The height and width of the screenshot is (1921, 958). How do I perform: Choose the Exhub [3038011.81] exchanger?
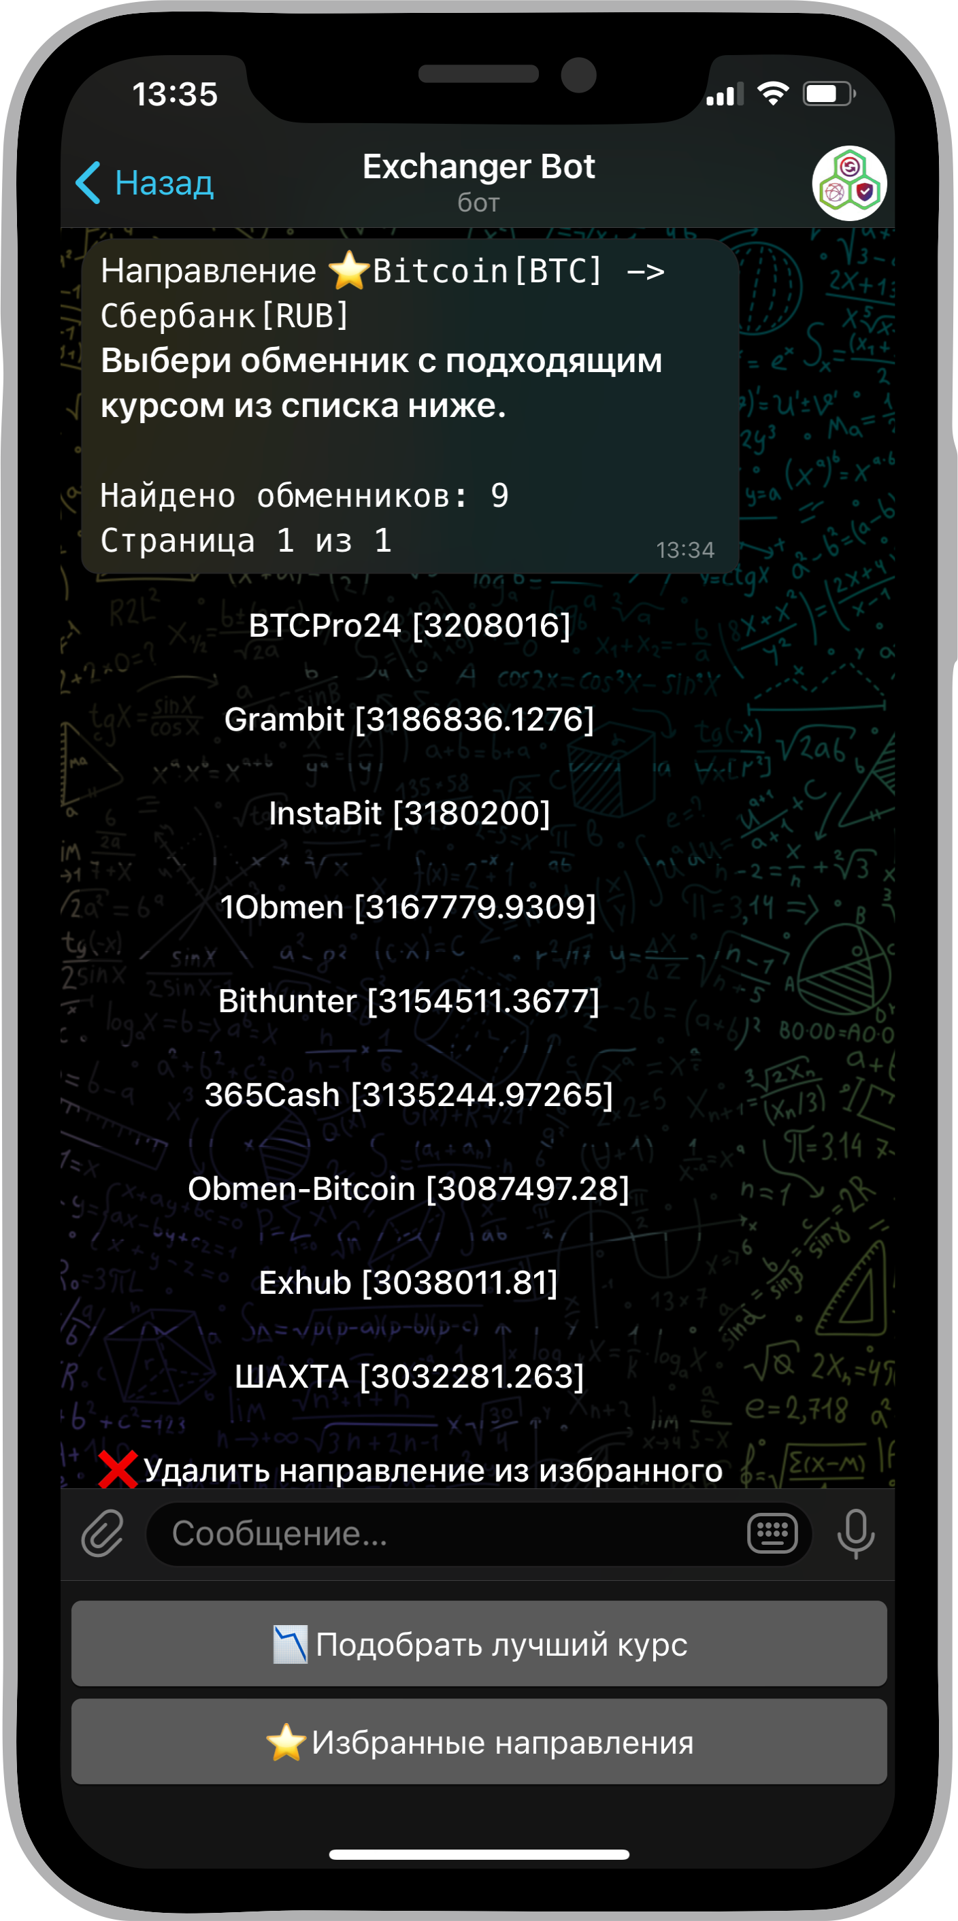[410, 1284]
